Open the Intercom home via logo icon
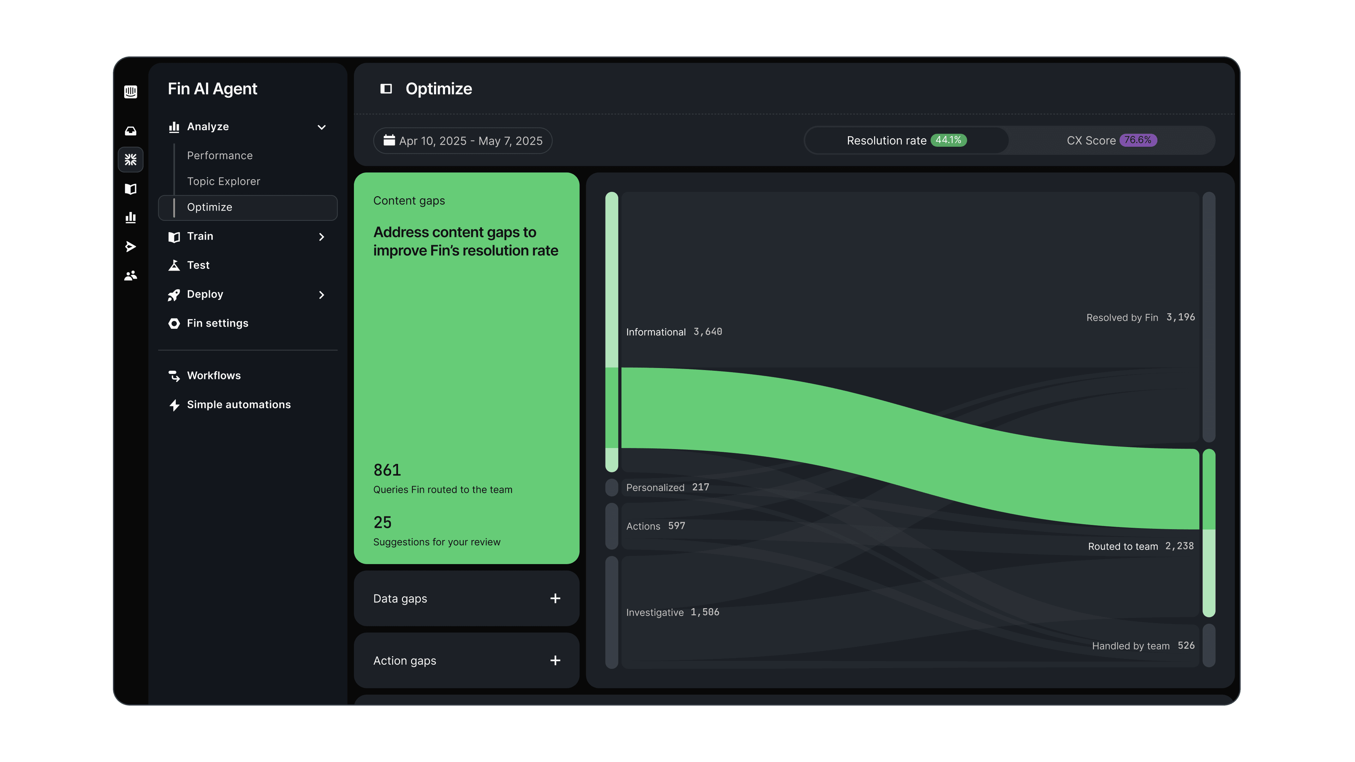Image resolution: width=1355 pixels, height=762 pixels. (x=131, y=92)
